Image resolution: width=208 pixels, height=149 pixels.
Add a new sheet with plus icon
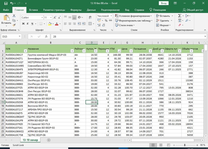click(49, 140)
